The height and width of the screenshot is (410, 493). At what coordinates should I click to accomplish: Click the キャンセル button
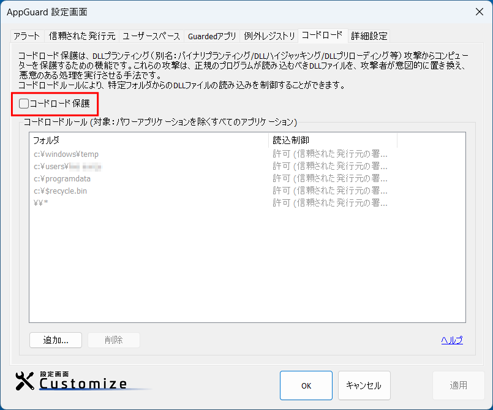click(x=364, y=385)
